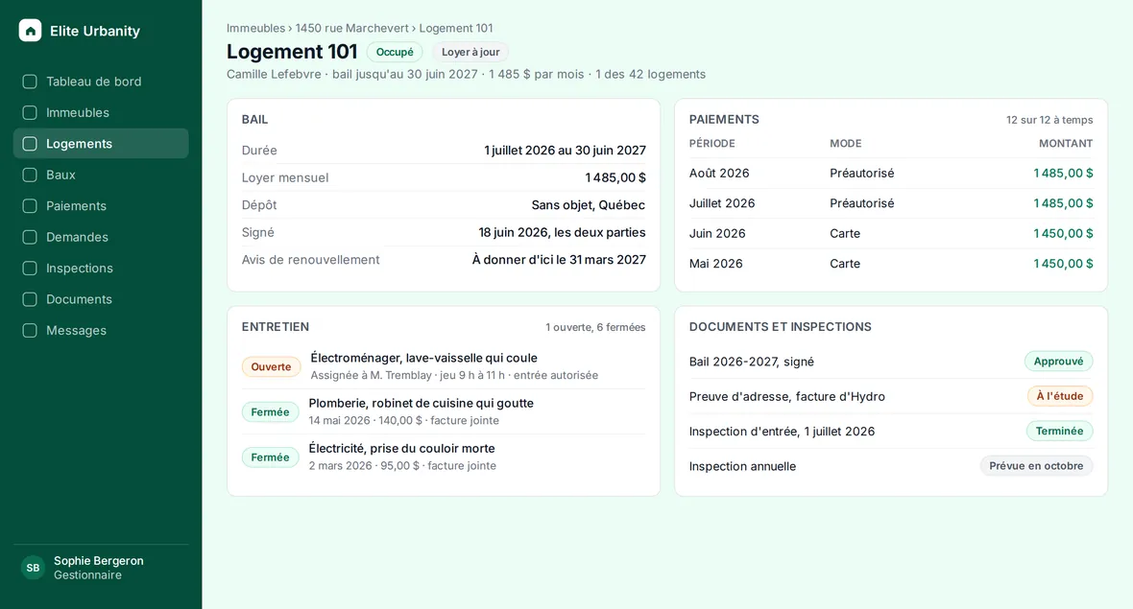Click Fermée badge for Plomberie request
Viewport: 1133px width, 609px height.
270,412
